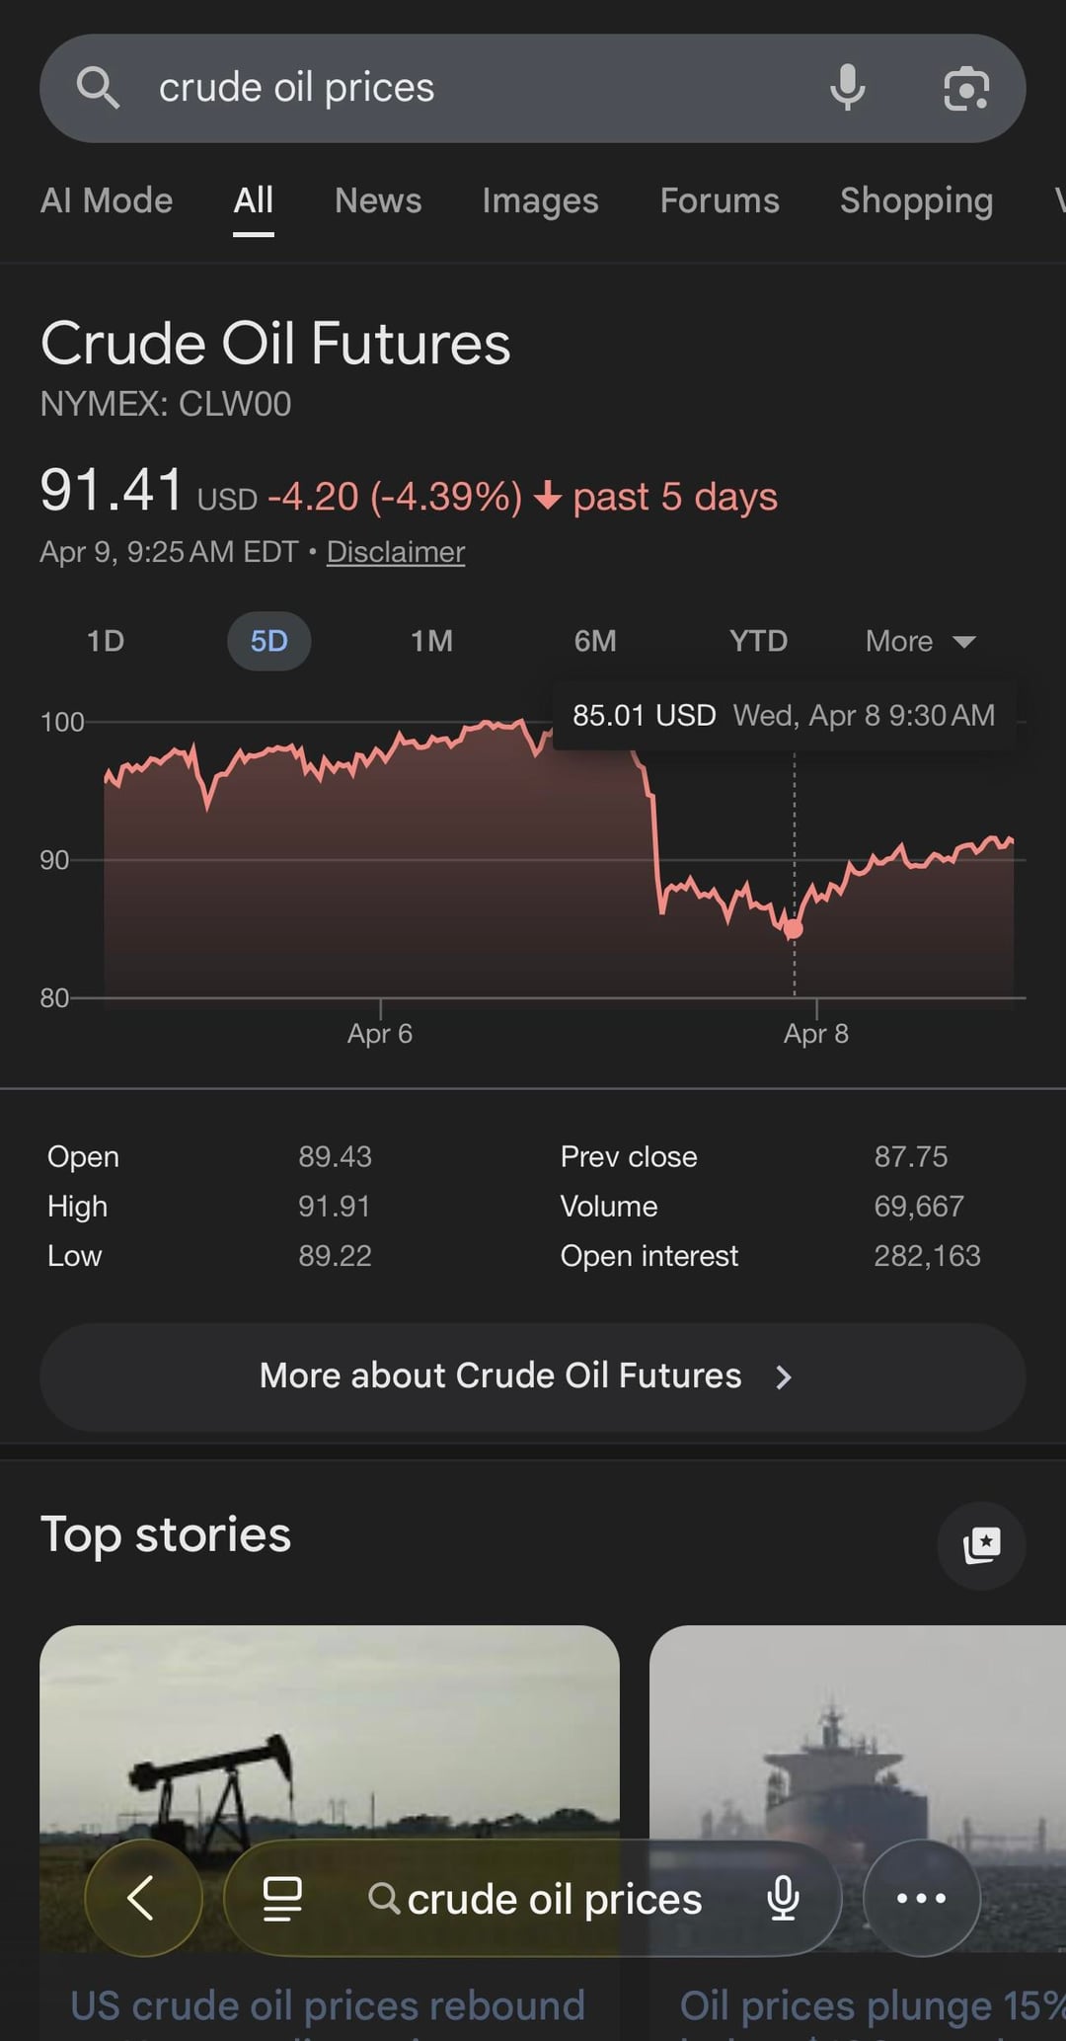This screenshot has width=1066, height=2041.
Task: Select the YTD chart range
Action: coord(758,641)
